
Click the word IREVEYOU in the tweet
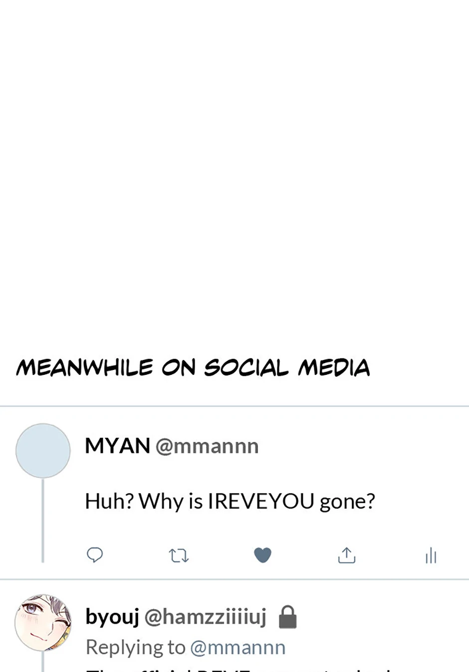click(260, 501)
